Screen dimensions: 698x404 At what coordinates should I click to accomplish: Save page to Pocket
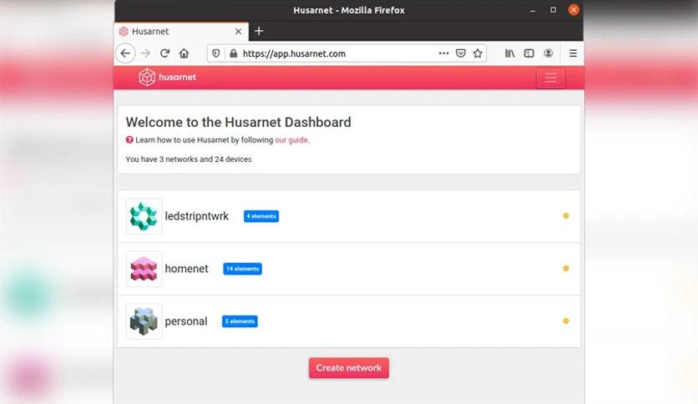click(x=461, y=53)
